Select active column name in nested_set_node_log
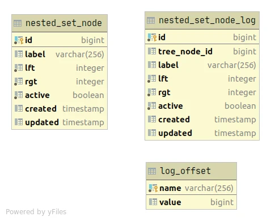The width and height of the screenshot is (271, 221). point(171,106)
